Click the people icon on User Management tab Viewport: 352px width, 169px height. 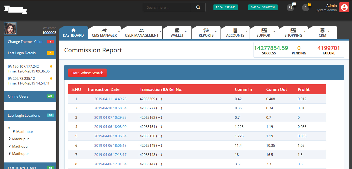pyautogui.click(x=142, y=30)
